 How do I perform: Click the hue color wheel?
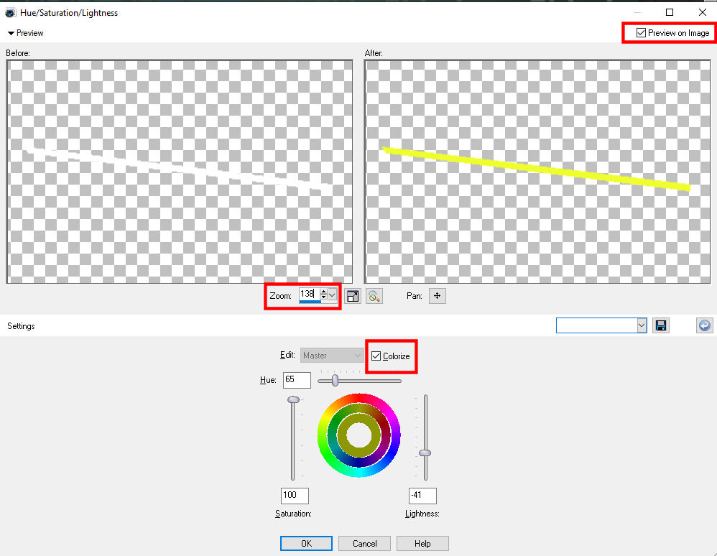click(x=359, y=435)
